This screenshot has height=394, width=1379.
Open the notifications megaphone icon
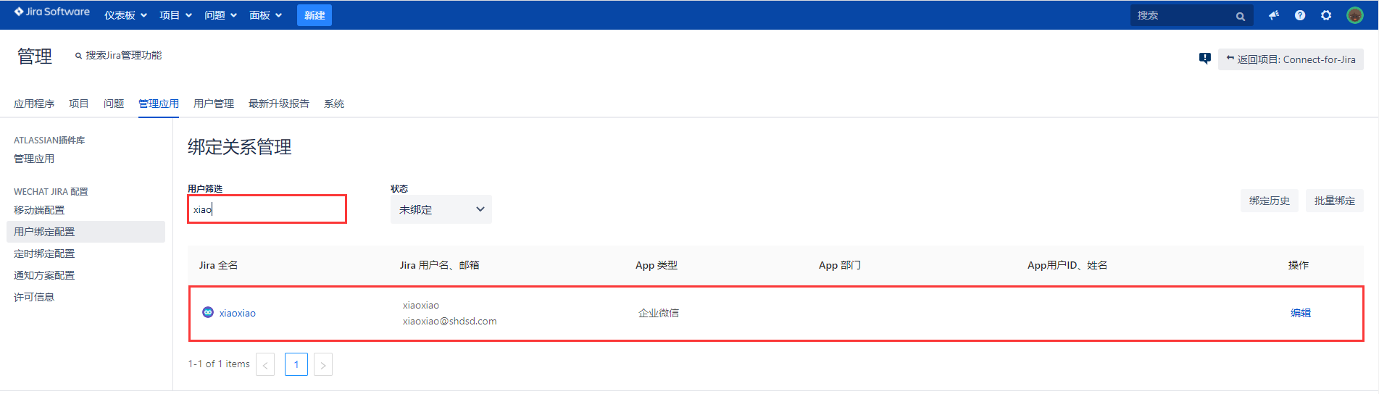click(x=1273, y=15)
